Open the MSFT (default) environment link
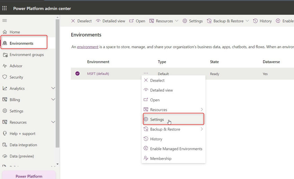Screen dimensions: 294x179 98,73
